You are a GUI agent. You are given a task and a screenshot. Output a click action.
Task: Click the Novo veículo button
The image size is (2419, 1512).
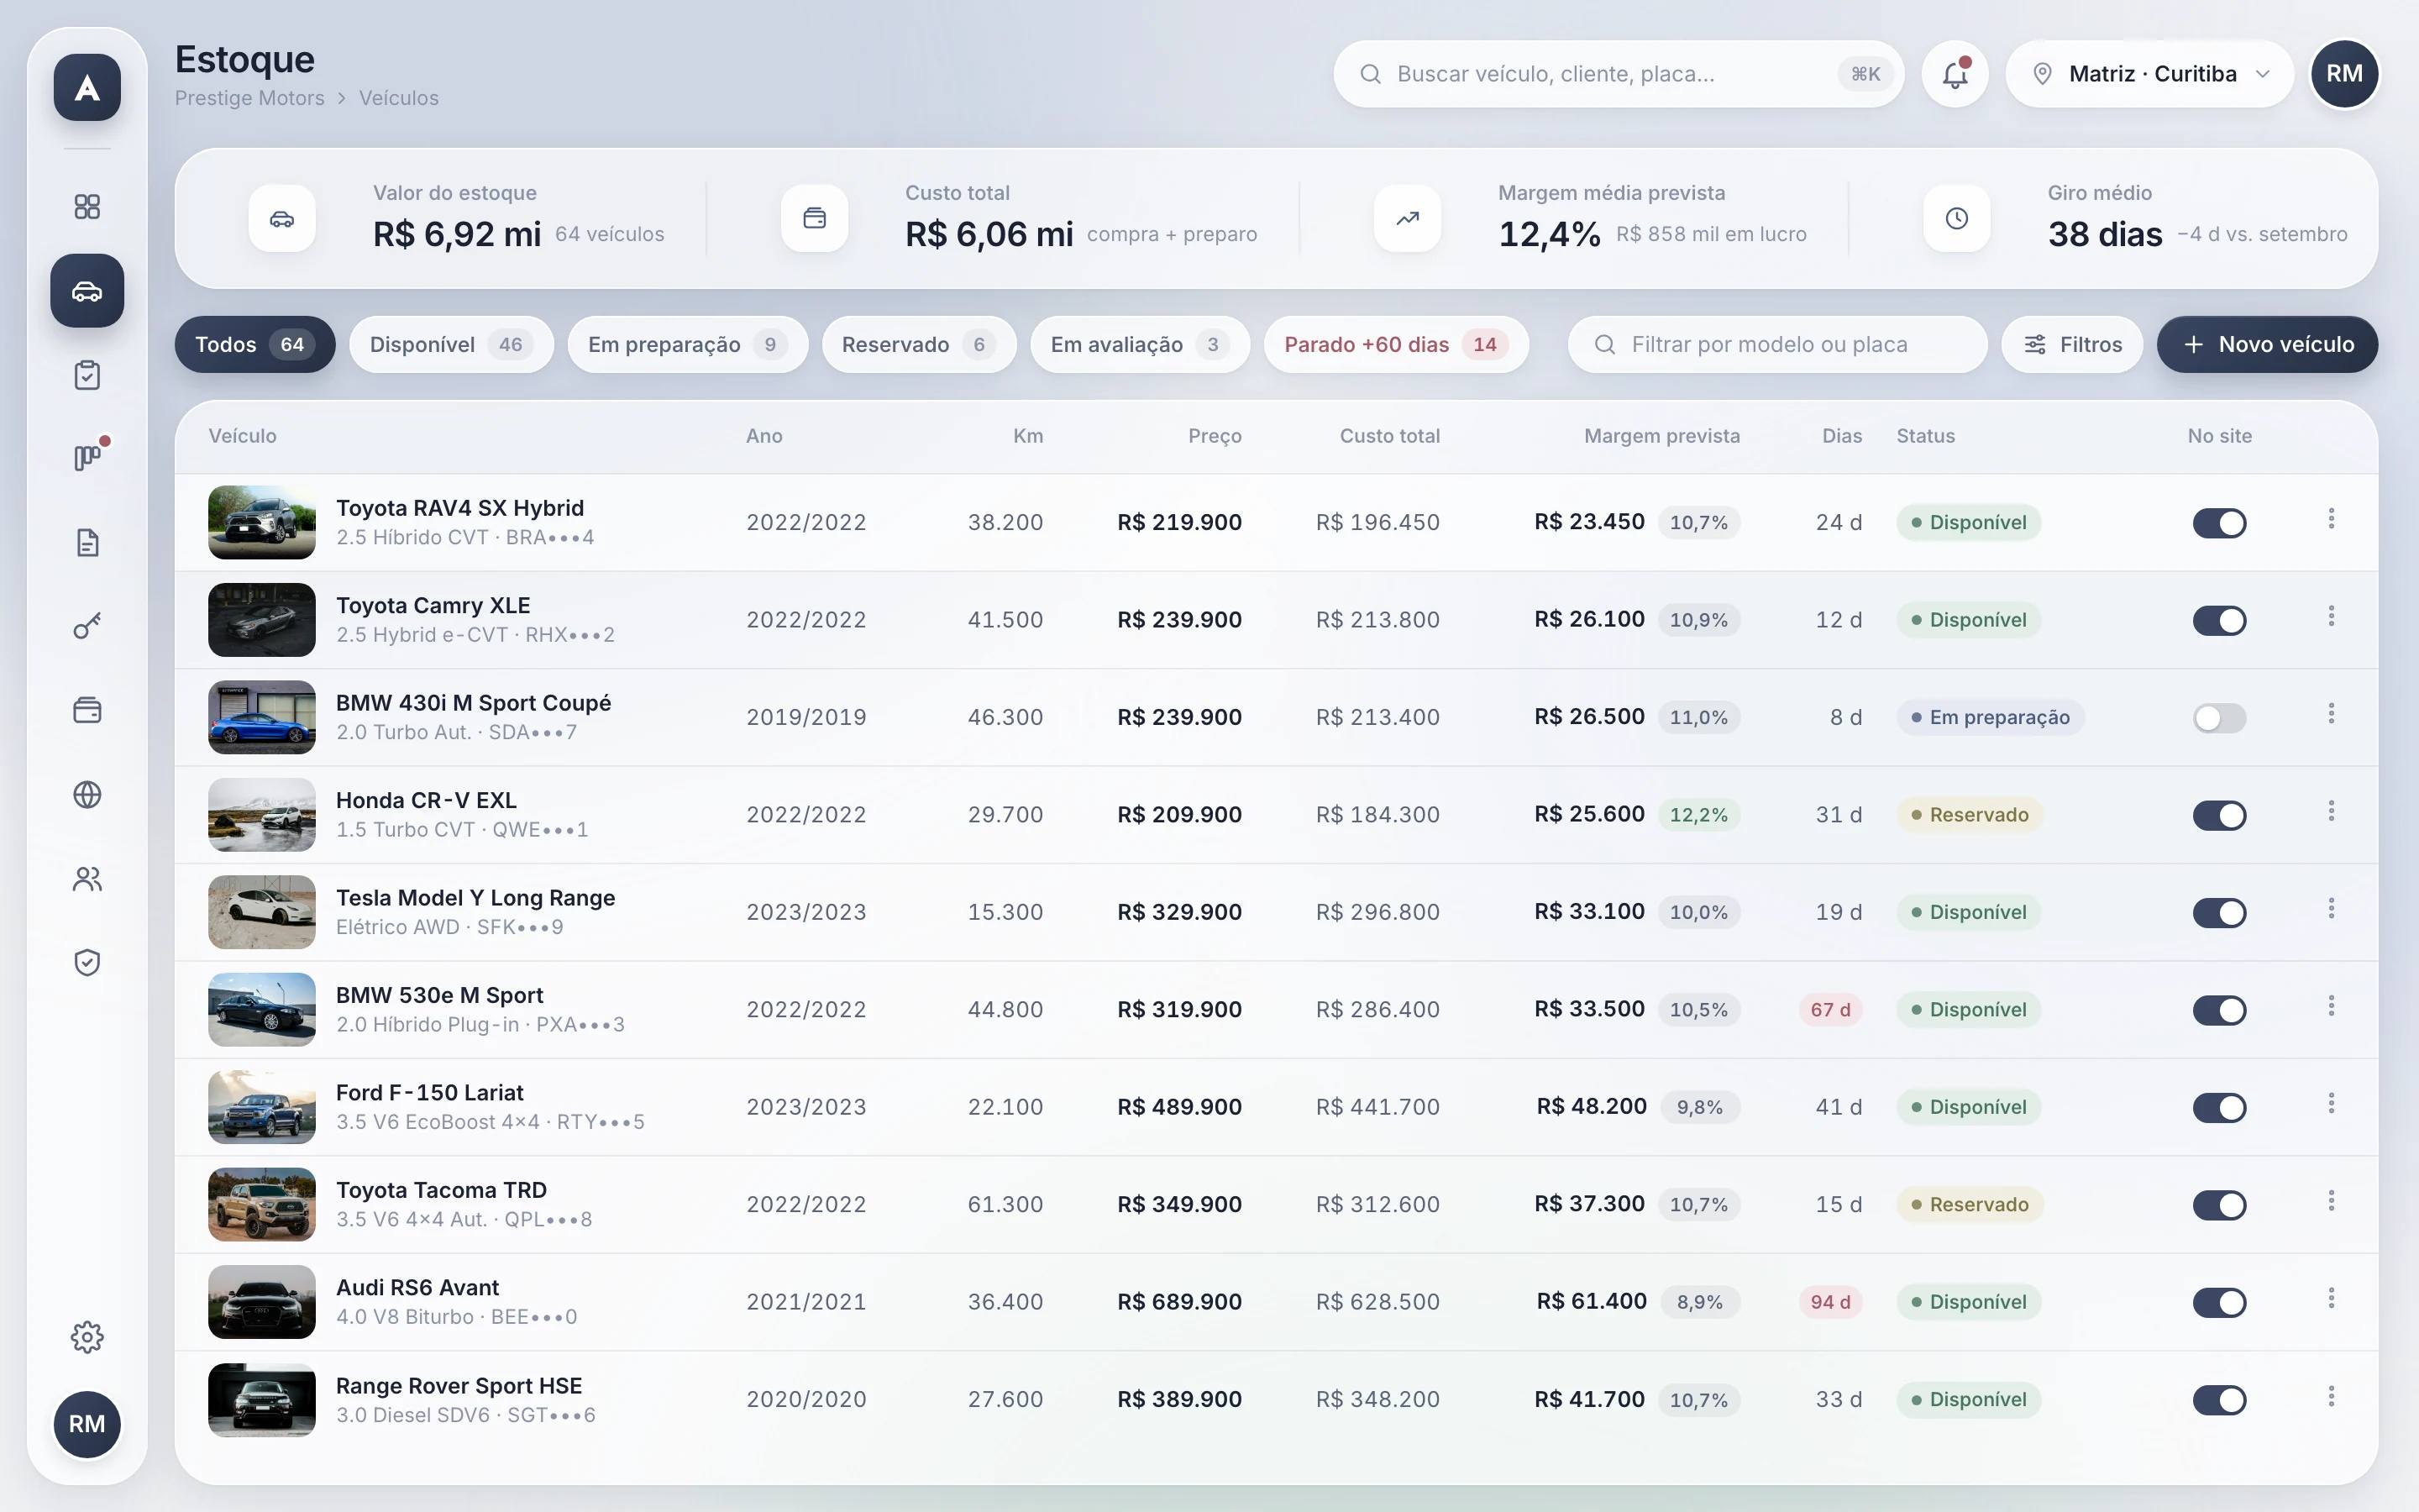[2267, 345]
